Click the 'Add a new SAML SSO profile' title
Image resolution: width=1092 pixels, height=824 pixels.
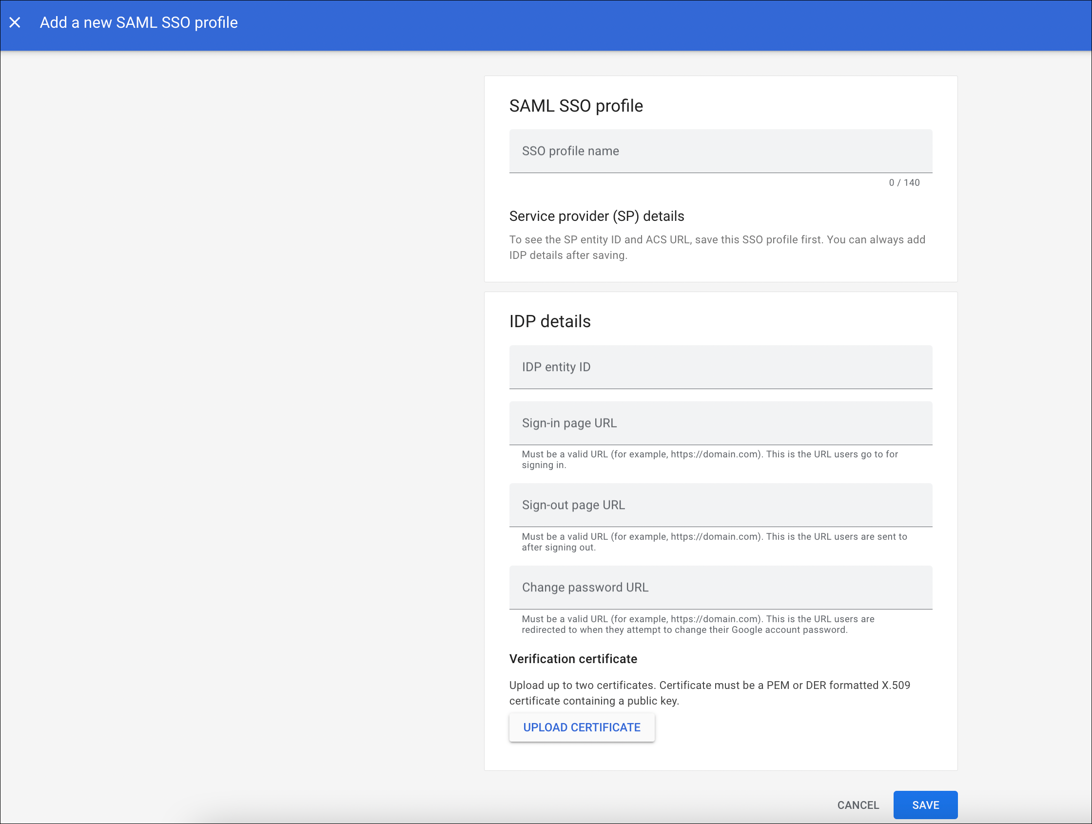[x=139, y=23]
